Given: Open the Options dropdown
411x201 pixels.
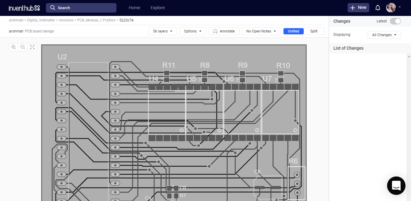Looking at the screenshot, I should [x=192, y=31].
